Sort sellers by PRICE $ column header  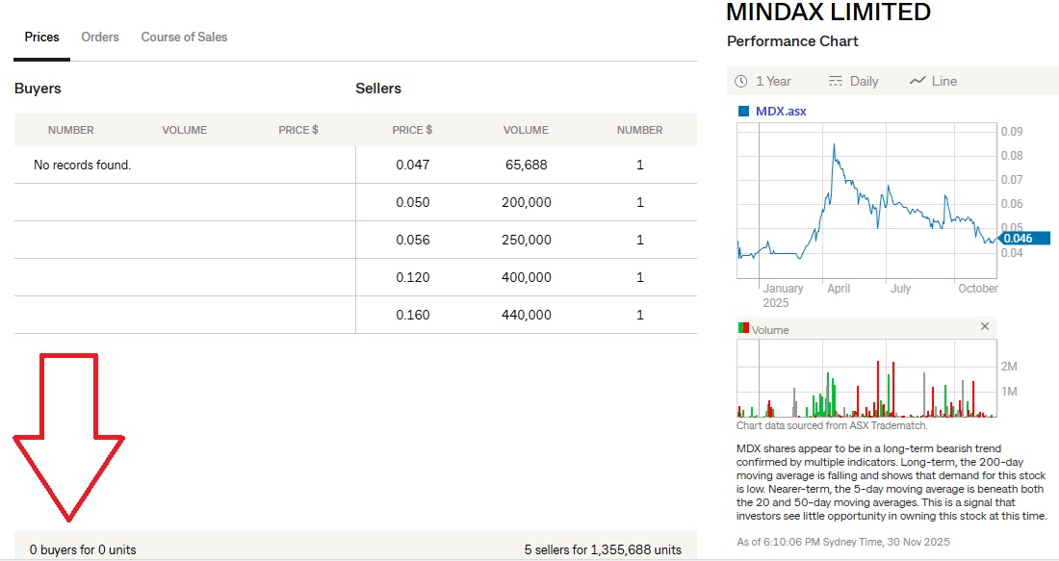click(x=412, y=130)
